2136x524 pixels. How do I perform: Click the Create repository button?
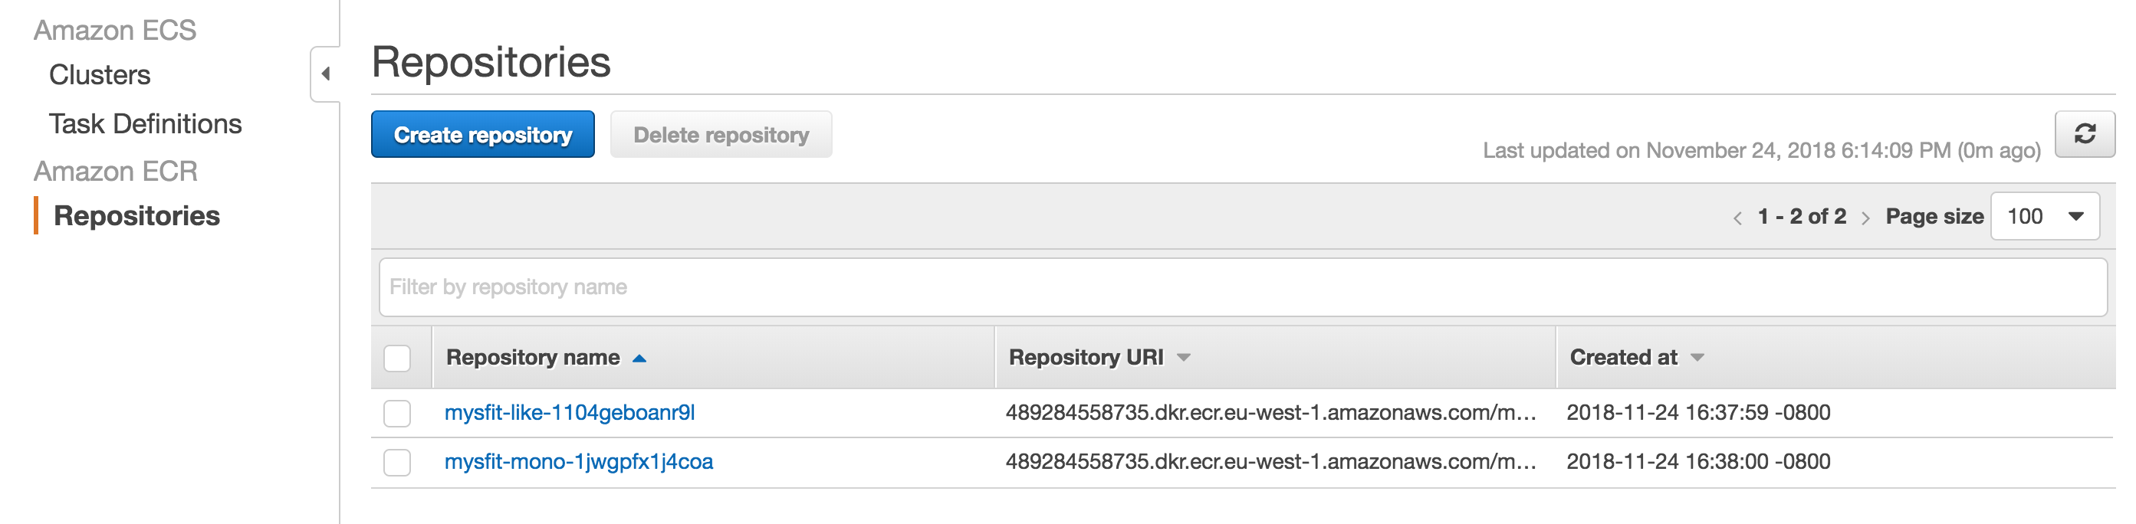pos(482,134)
